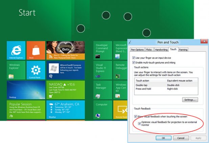The width and height of the screenshot is (209, 143).
Task: Open the Handwriting tab
Action: [161, 50]
